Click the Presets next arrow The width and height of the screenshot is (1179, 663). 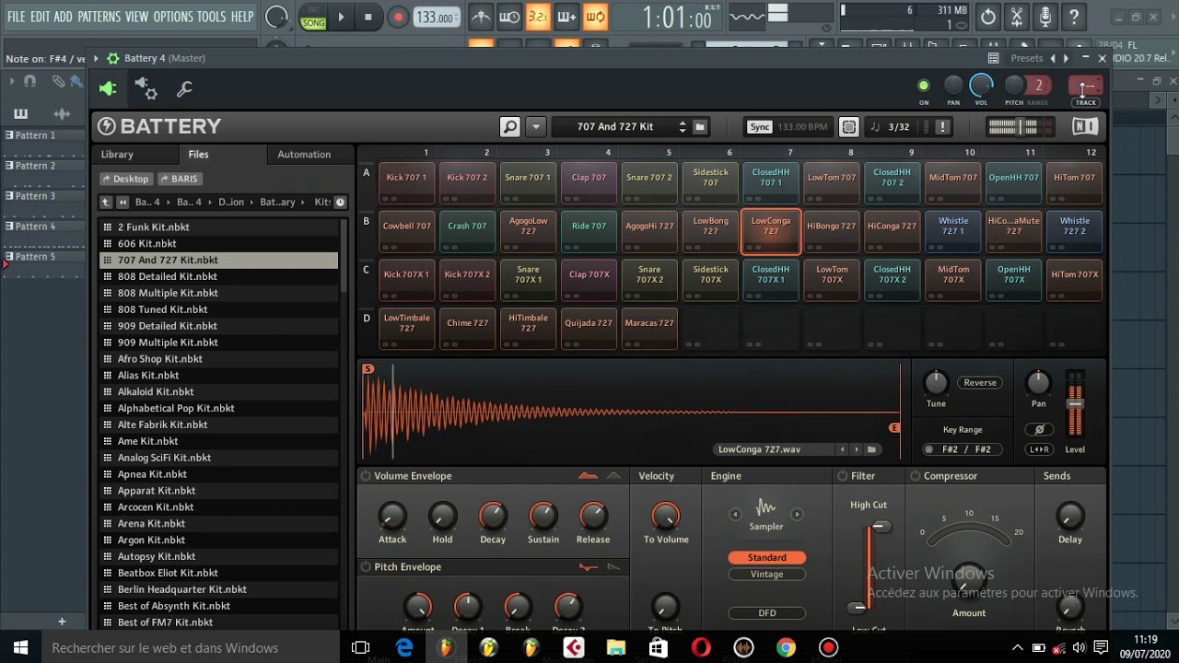(x=1066, y=58)
